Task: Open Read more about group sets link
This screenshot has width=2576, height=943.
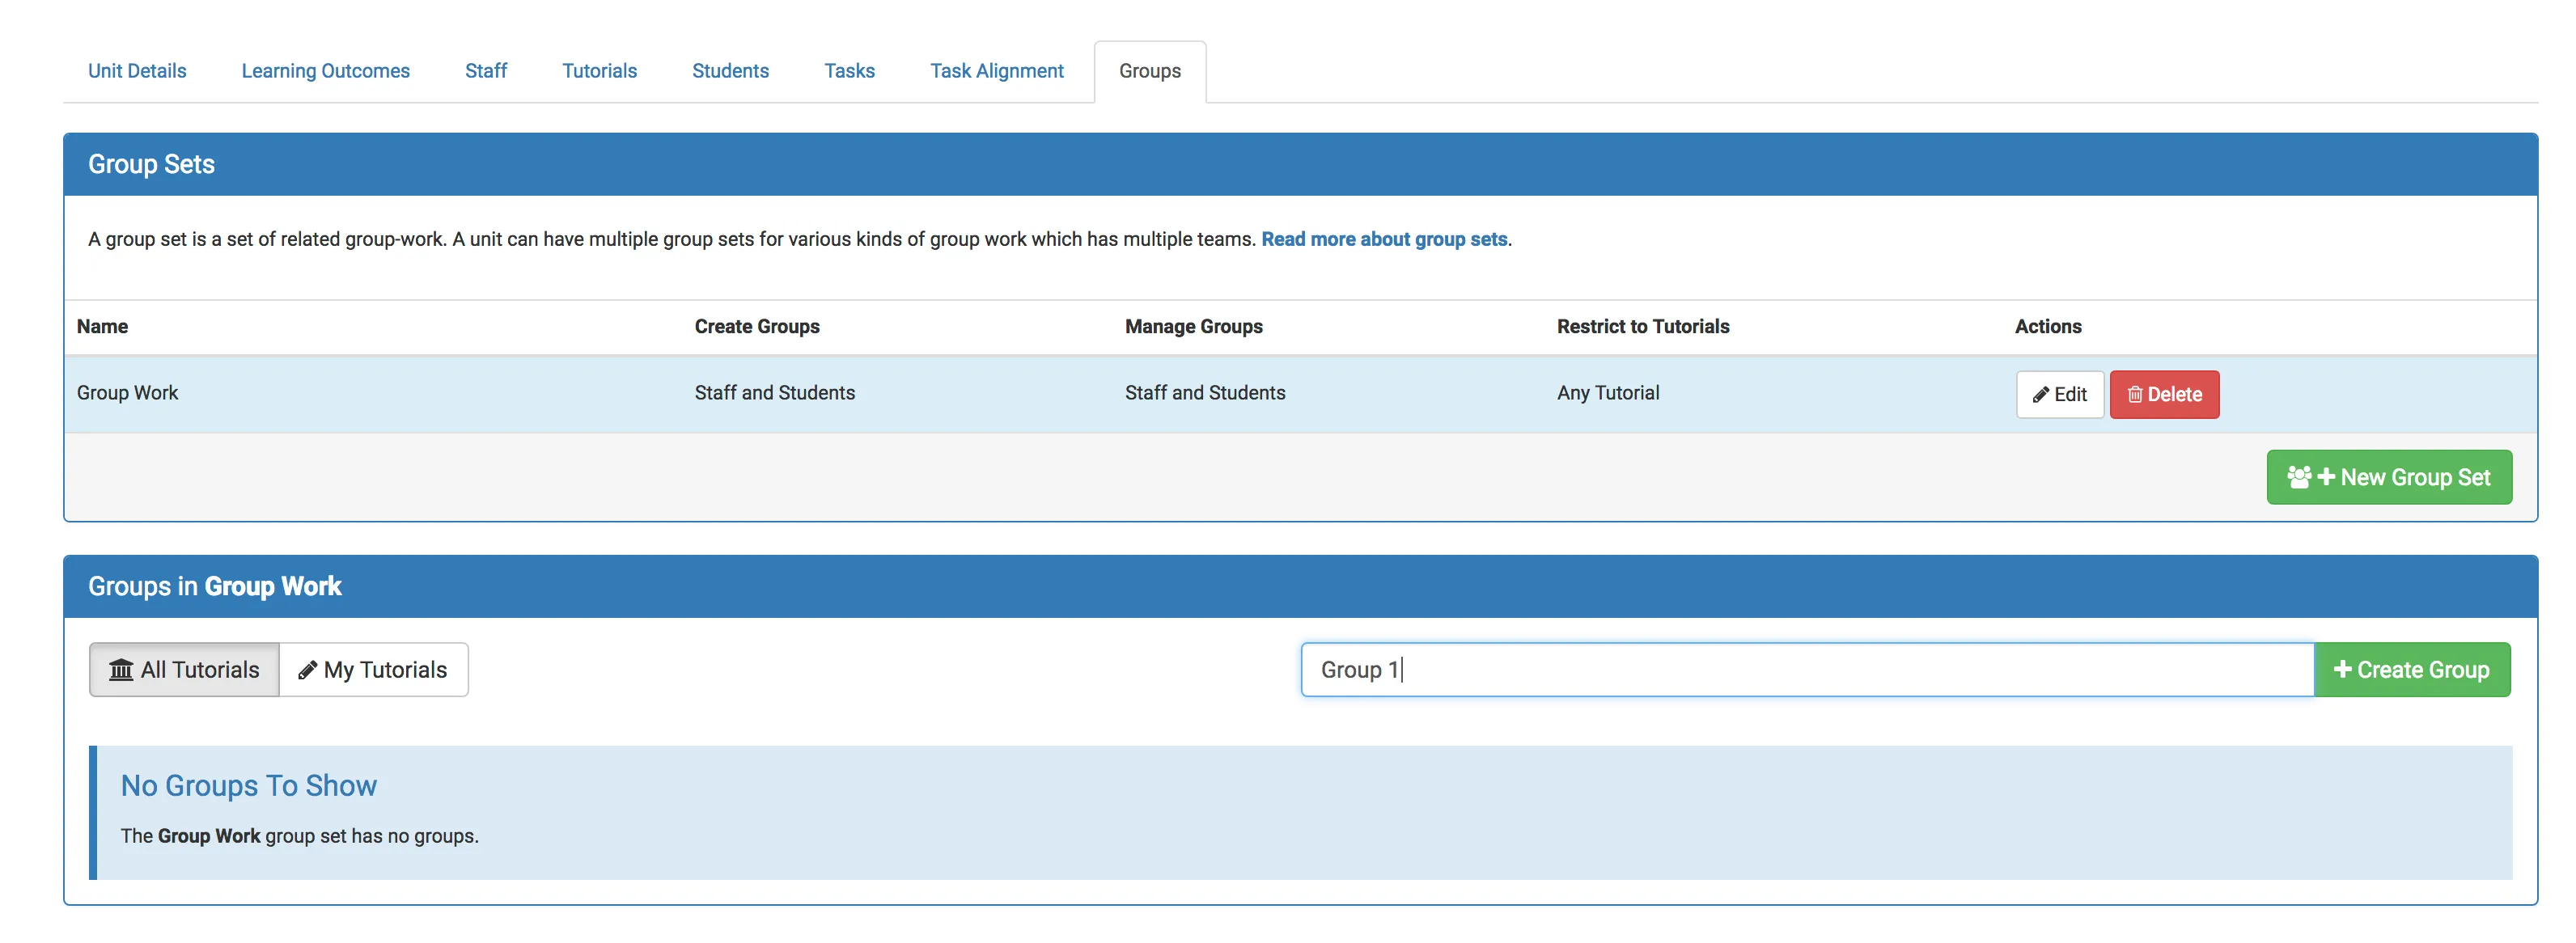Action: [x=1384, y=239]
